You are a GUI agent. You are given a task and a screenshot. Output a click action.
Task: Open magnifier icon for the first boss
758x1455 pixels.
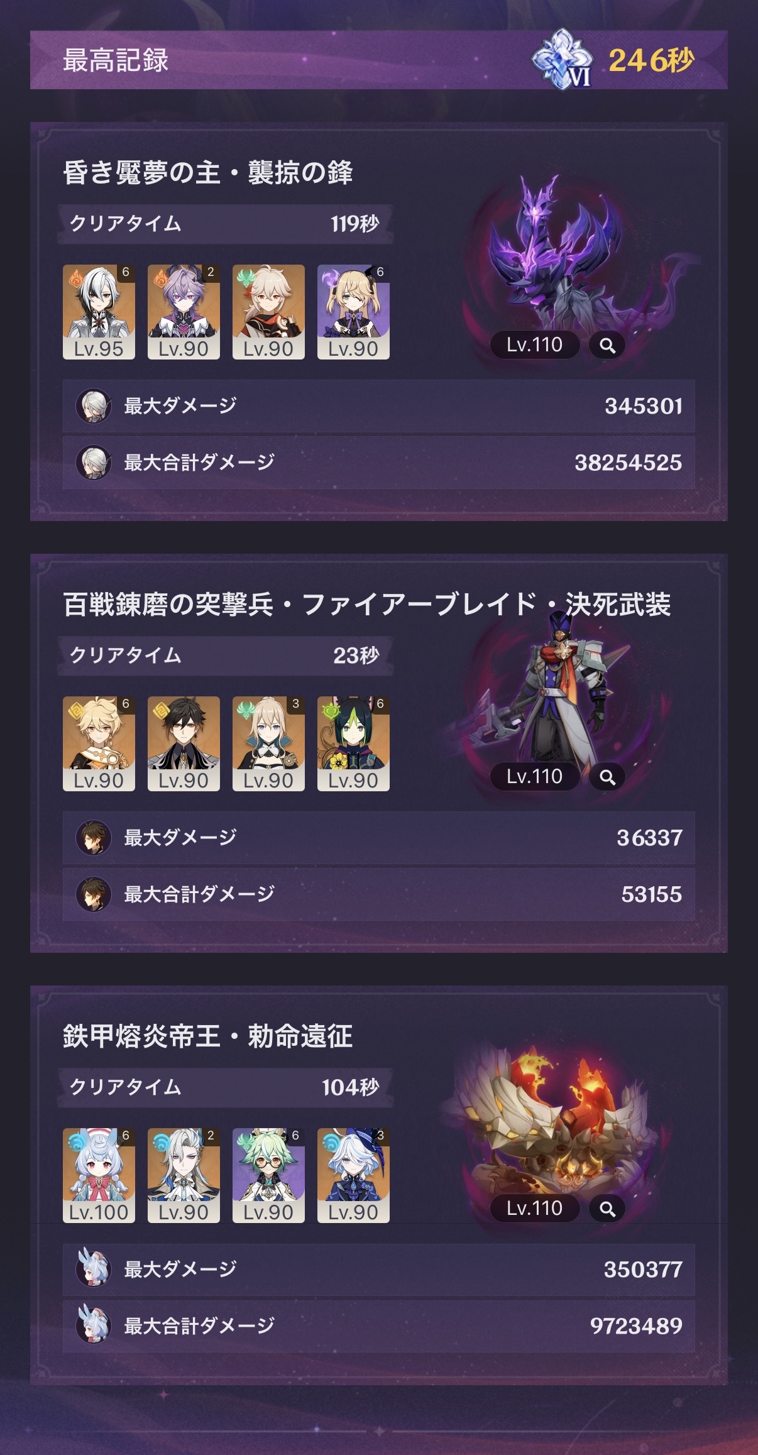pos(607,345)
